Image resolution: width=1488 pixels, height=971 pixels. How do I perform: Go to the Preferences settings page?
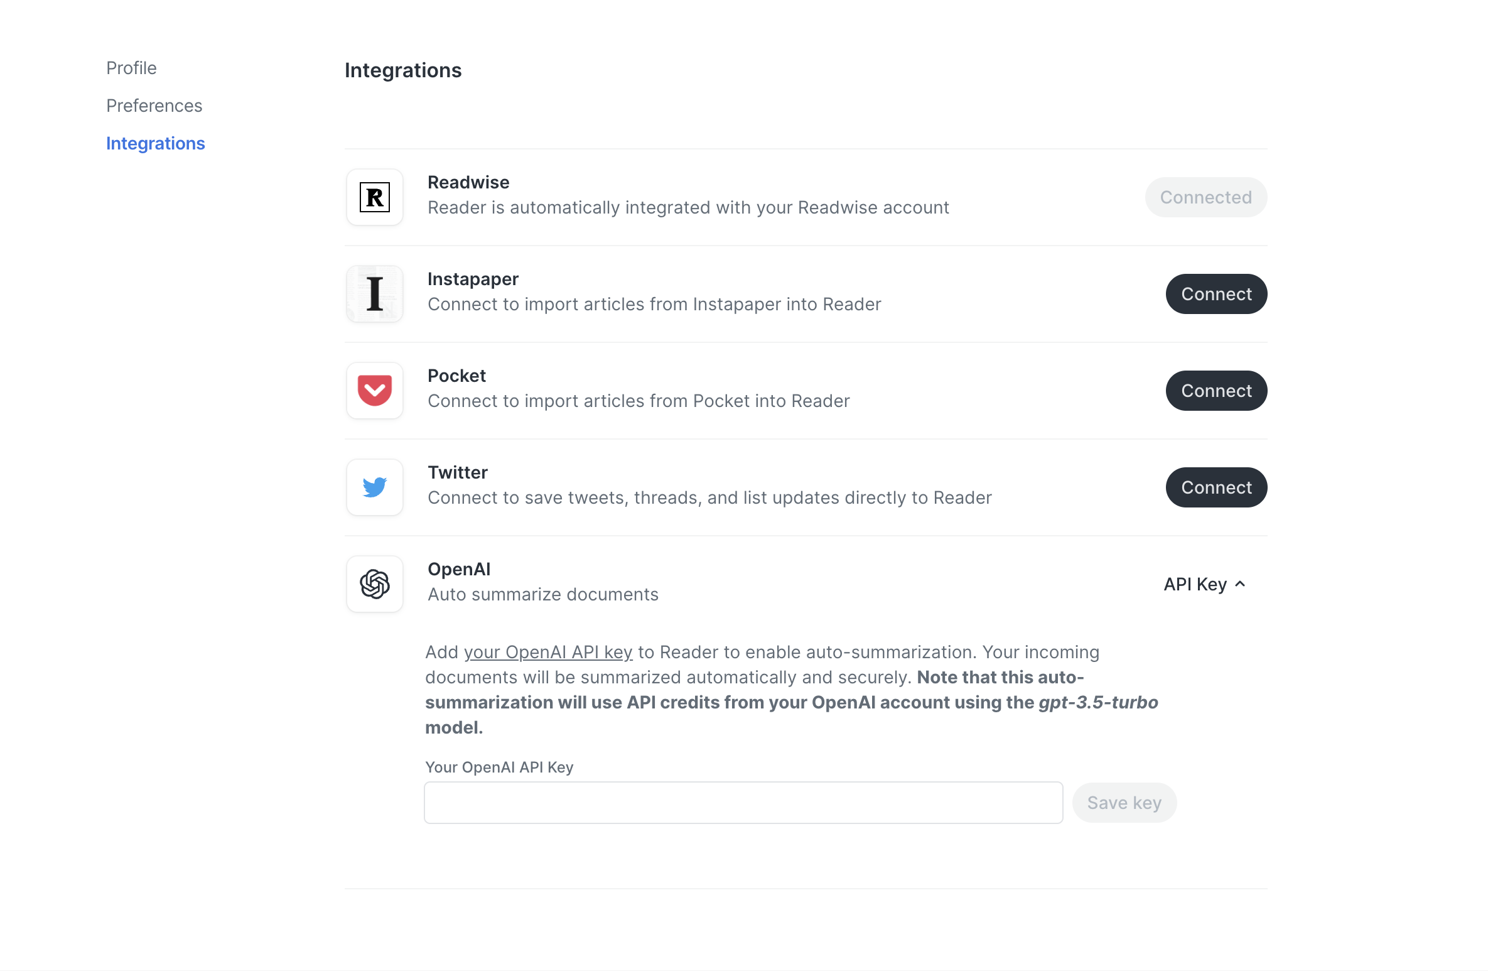(x=154, y=106)
